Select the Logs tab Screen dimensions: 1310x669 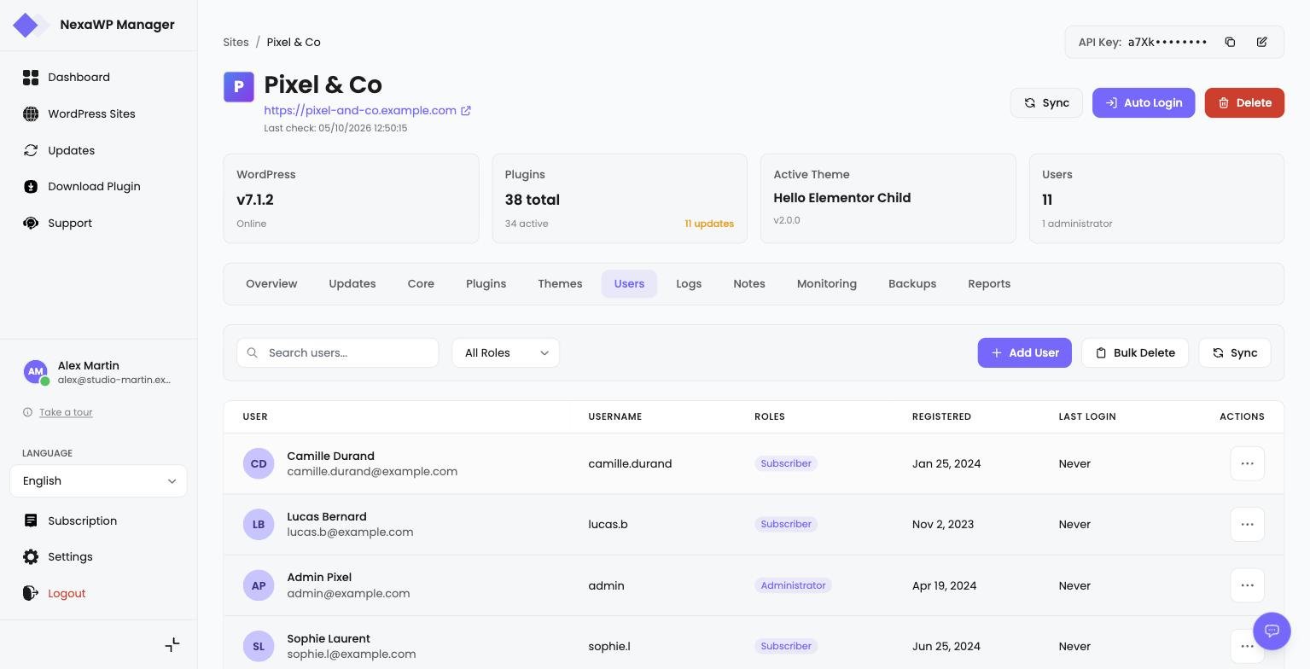pyautogui.click(x=689, y=284)
